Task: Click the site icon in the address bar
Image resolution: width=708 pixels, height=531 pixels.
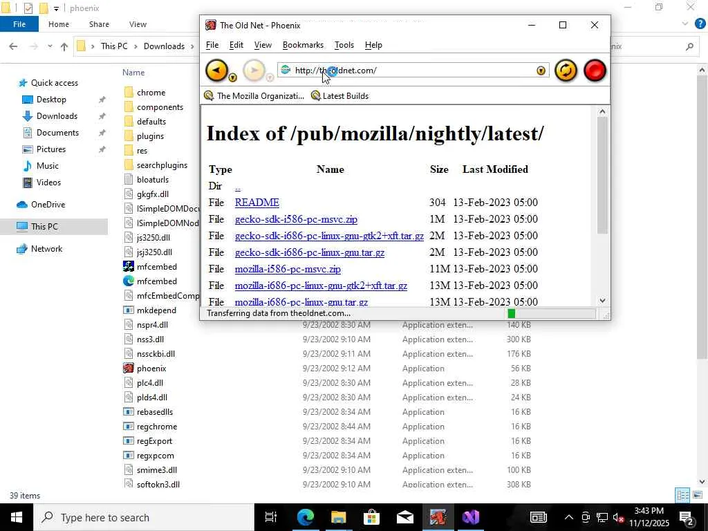Action: (286, 70)
